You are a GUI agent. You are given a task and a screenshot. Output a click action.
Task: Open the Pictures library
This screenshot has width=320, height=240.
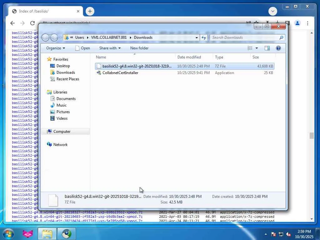click(x=63, y=112)
